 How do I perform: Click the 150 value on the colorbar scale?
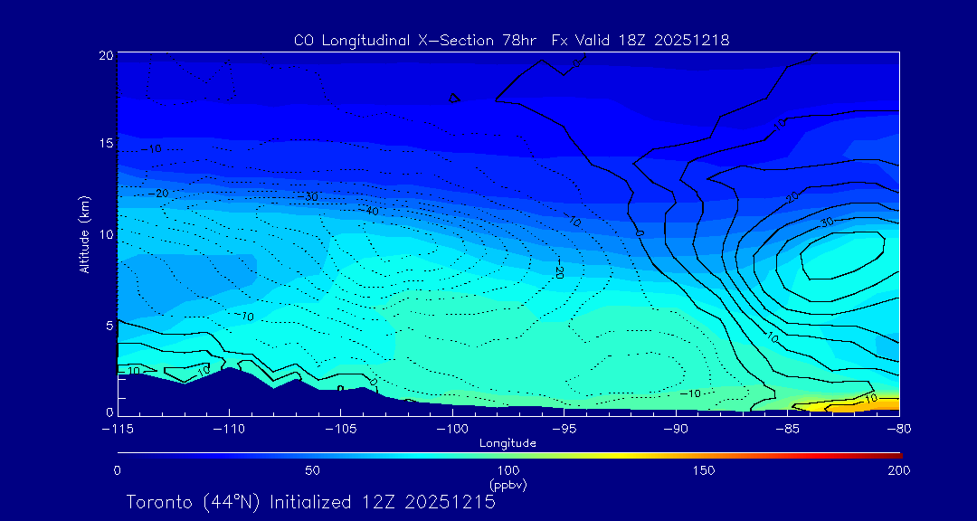point(703,470)
